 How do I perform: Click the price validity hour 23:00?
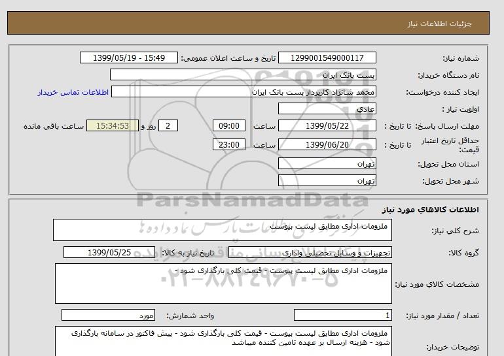229,144
